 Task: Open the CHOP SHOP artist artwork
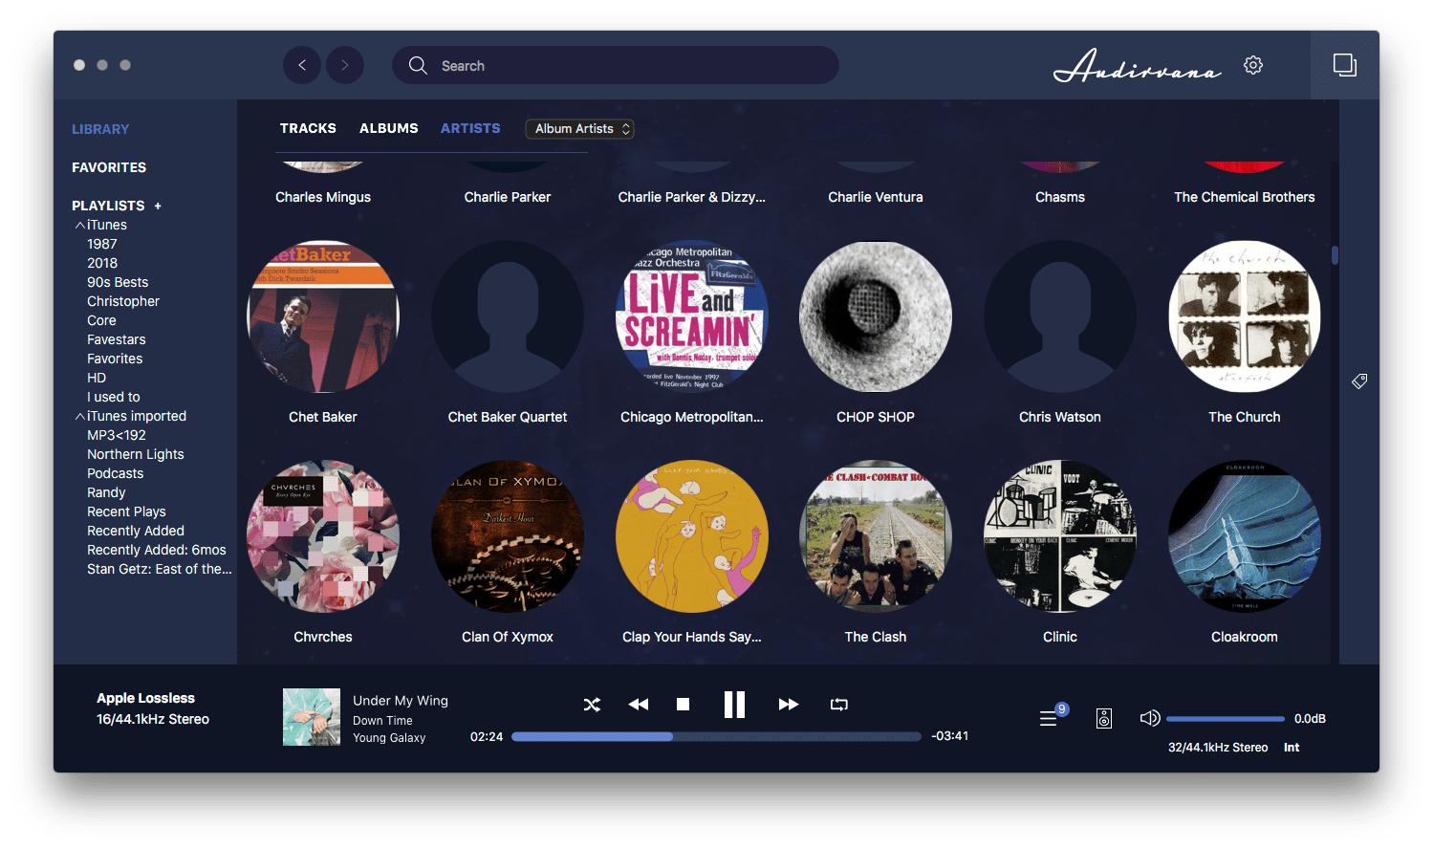tap(876, 316)
